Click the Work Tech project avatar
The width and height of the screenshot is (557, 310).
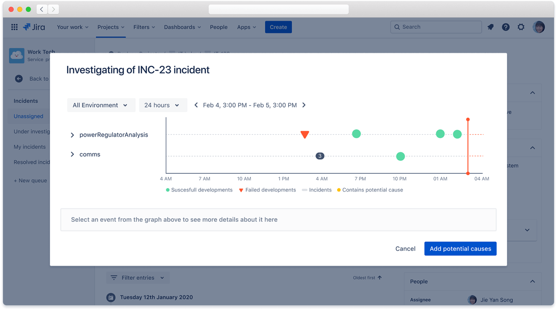coord(17,56)
